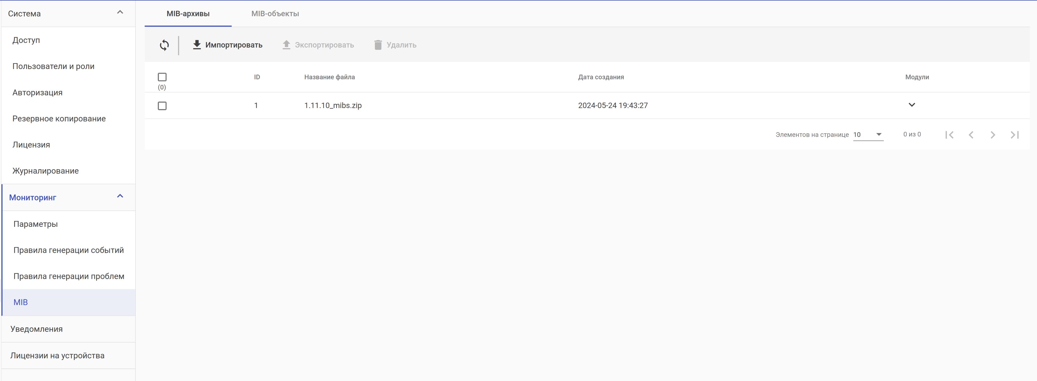Screen dimensions: 1037x381
Task: Switch to MIB-объекты tab
Action: click(275, 14)
